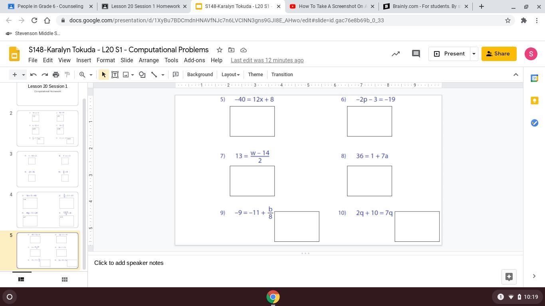Open the line type dropdown arrow
545x306 pixels.
coord(163,75)
